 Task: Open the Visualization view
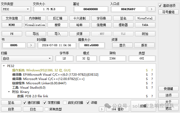tap(35, 25)
